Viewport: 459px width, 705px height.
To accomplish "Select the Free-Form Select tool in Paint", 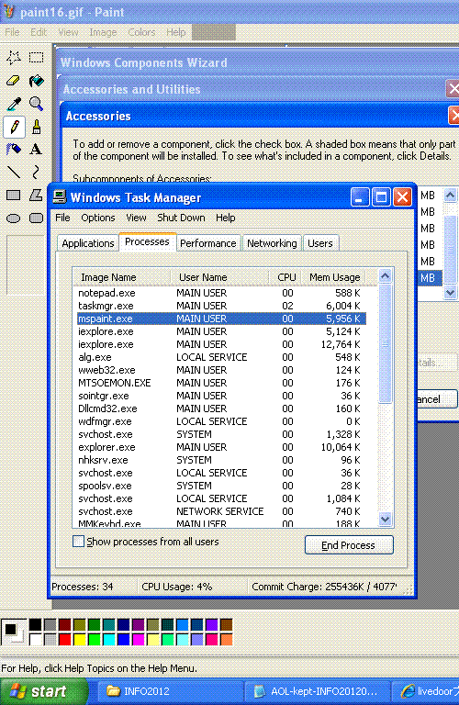I will (x=14, y=58).
